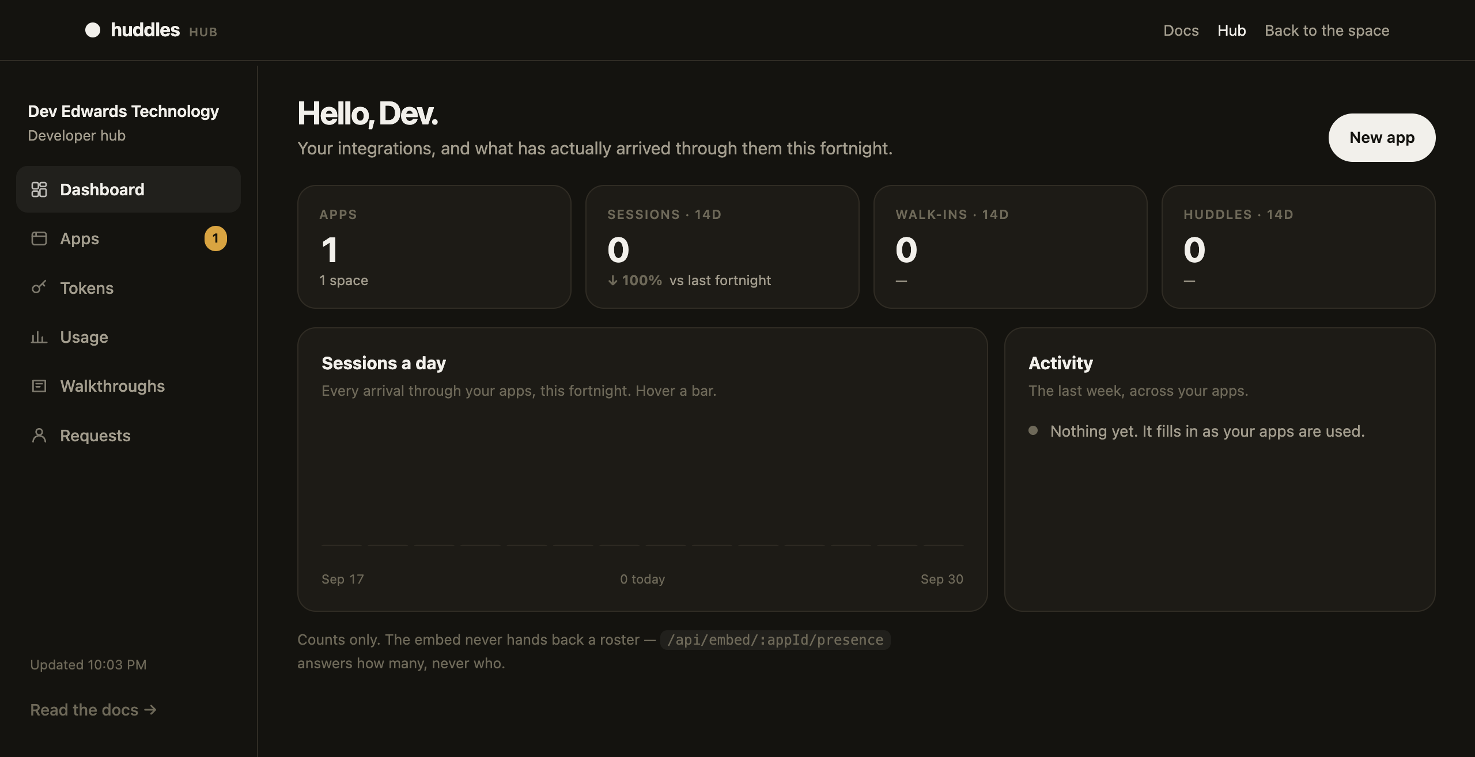Click the 'Updated 10:03 PM' status text
Screen dimensions: 1475x757
[x=88, y=665]
